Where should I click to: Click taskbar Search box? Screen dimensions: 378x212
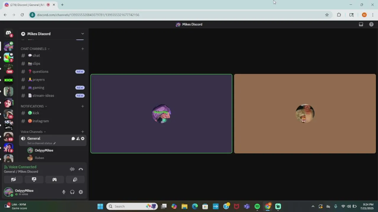pyautogui.click(x=132, y=206)
